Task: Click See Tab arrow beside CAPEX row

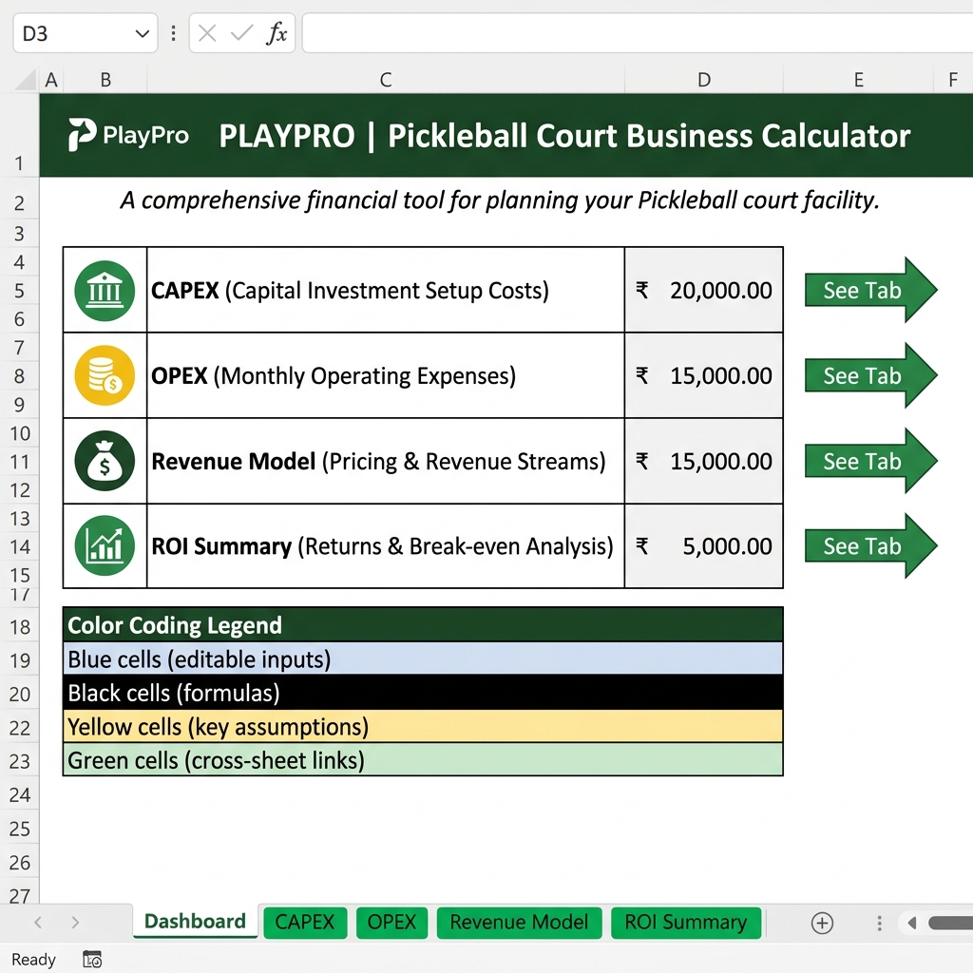Action: [870, 290]
